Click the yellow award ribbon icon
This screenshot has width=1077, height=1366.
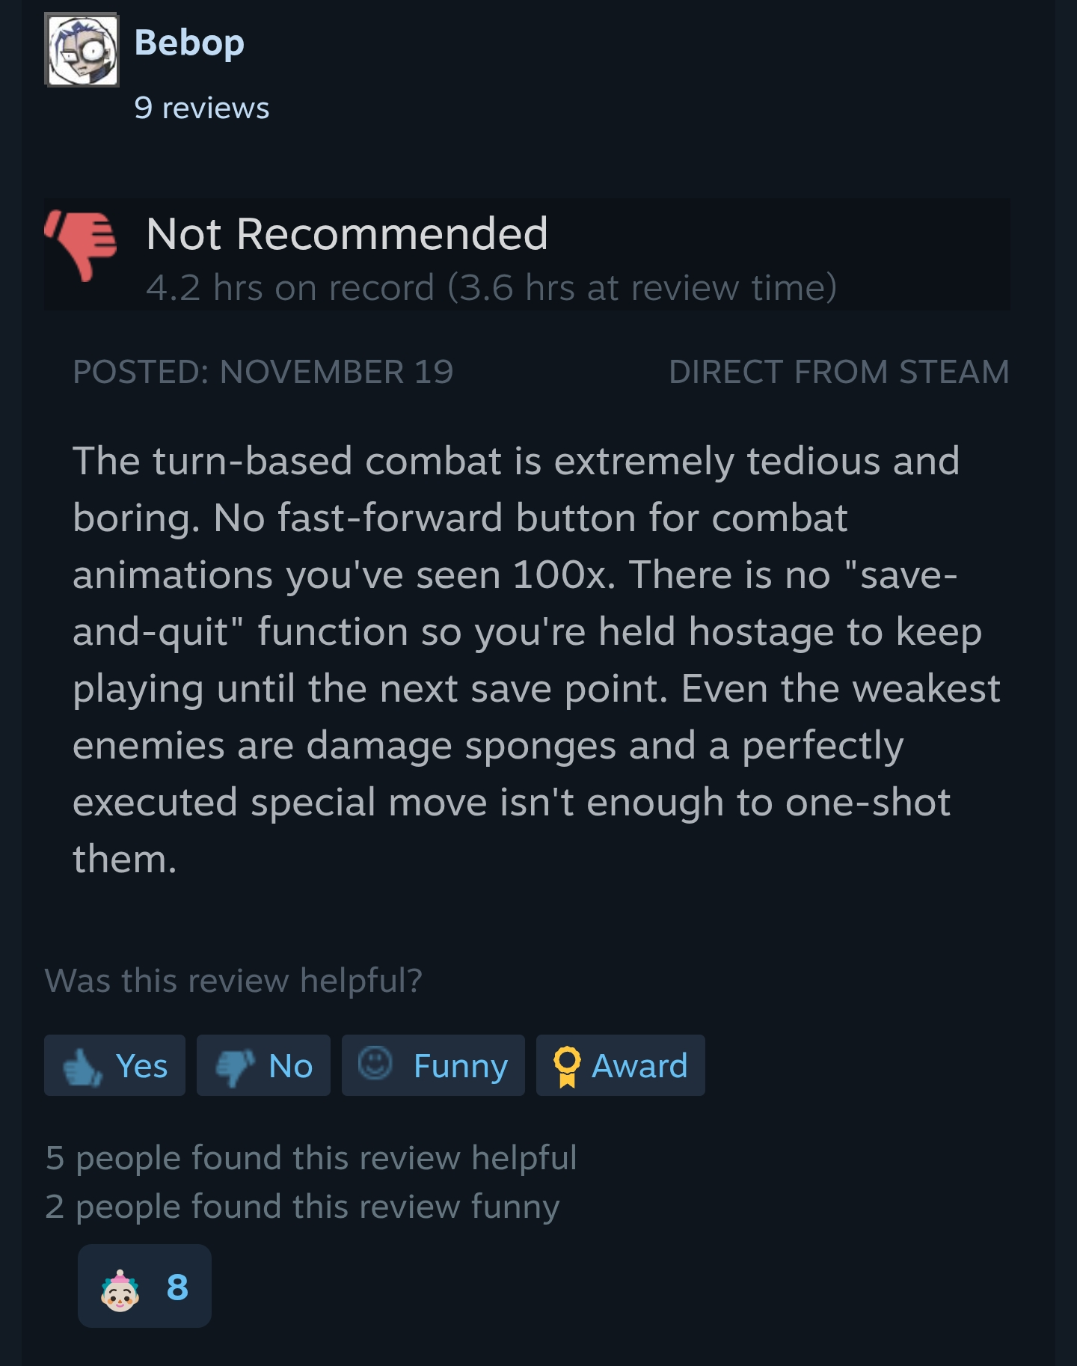pos(567,1066)
